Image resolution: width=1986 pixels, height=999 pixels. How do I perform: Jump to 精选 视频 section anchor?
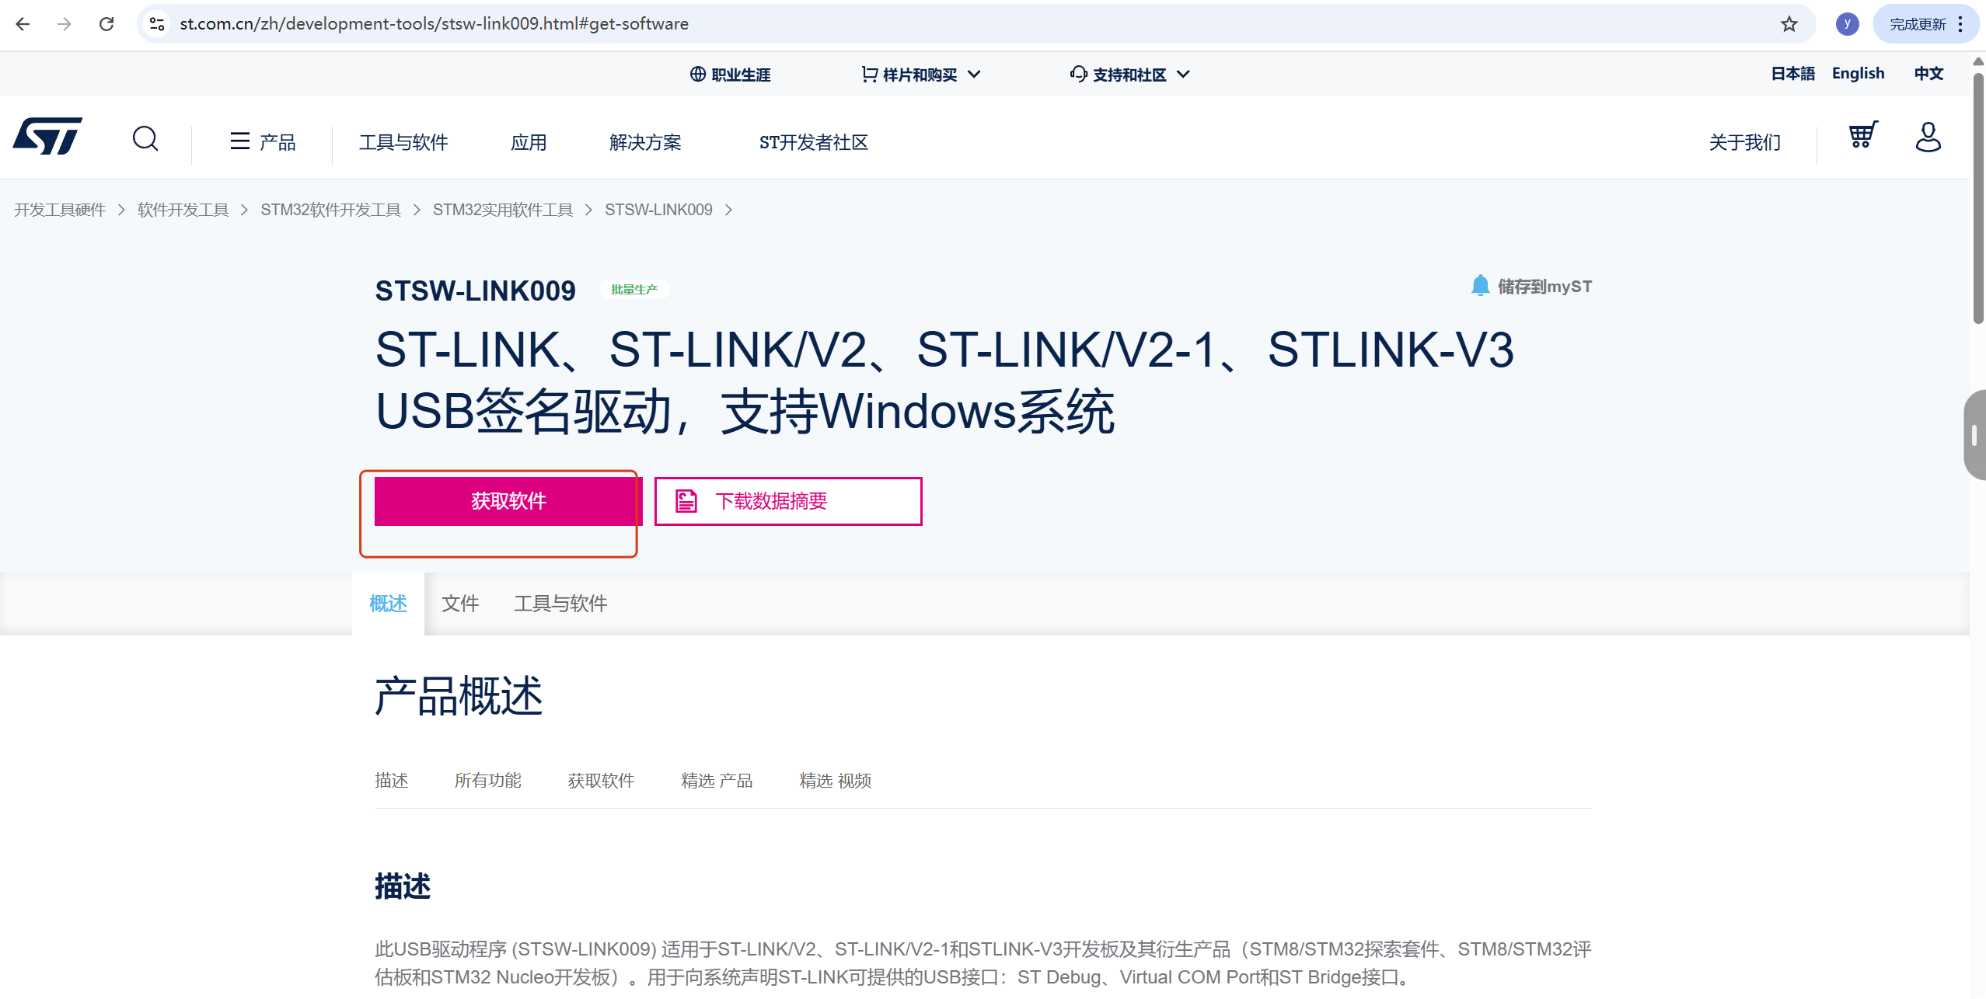835,781
